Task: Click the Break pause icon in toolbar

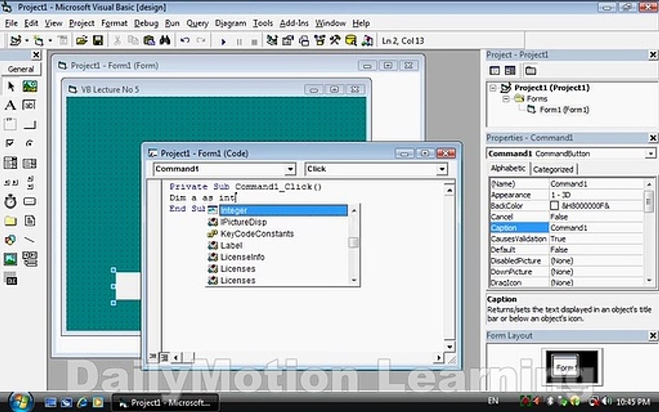Action: [x=239, y=42]
